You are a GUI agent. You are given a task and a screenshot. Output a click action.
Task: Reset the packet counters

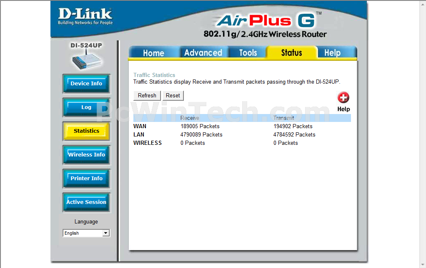click(173, 95)
